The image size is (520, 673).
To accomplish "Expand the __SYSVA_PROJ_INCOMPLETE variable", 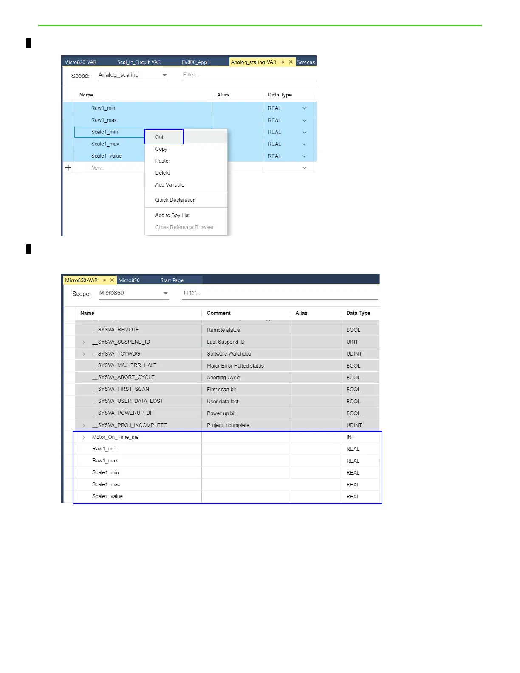I will click(84, 425).
